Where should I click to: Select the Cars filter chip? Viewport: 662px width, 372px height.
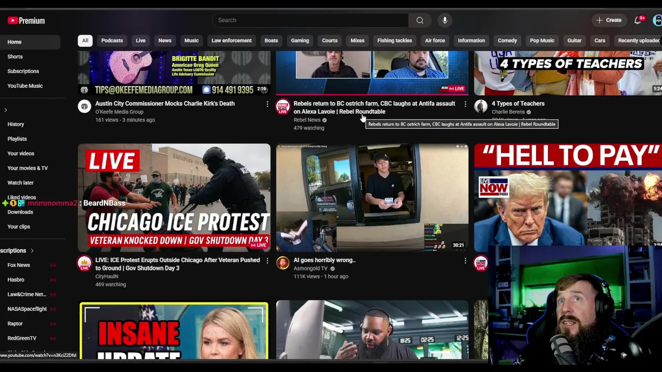click(600, 40)
